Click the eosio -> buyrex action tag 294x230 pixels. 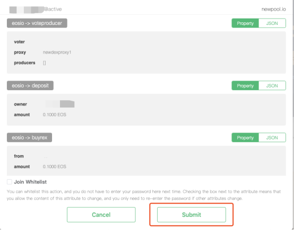29,137
